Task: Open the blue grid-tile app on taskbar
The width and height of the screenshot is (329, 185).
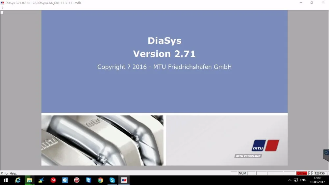Action: pos(65,180)
